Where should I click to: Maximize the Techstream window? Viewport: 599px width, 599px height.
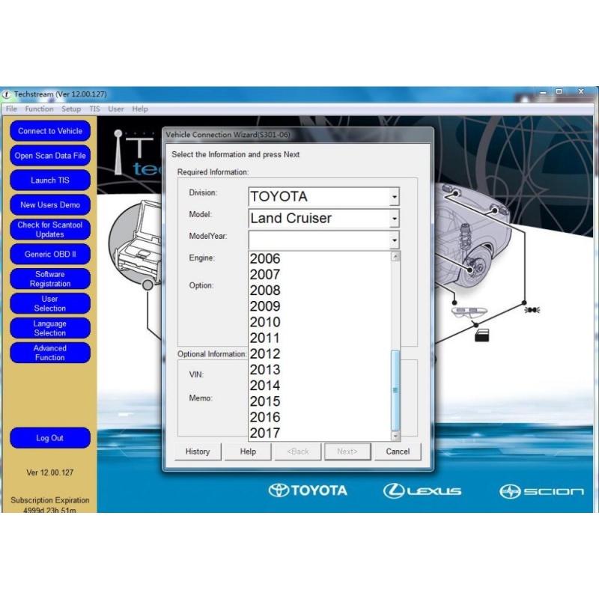559,91
